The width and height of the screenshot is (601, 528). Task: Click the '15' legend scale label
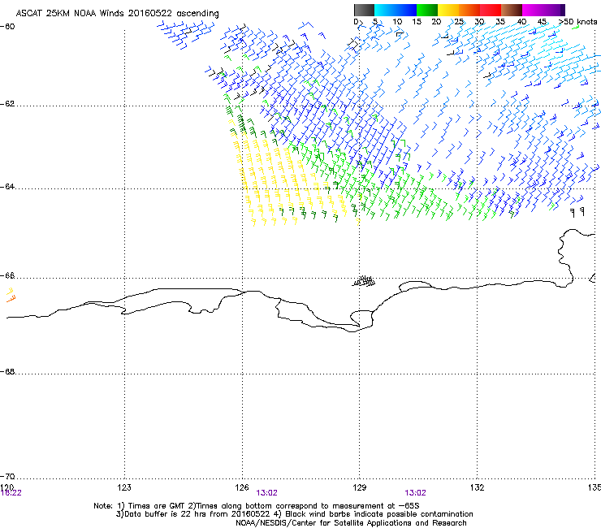[x=417, y=22]
